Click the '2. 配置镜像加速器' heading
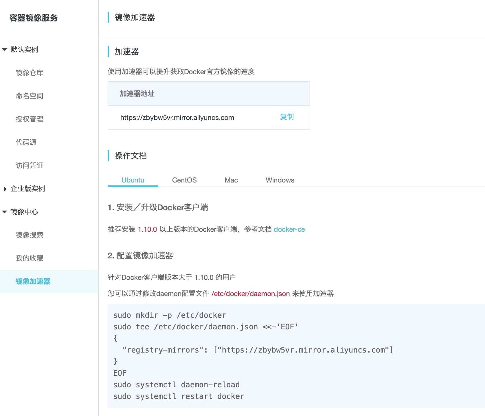 141,256
